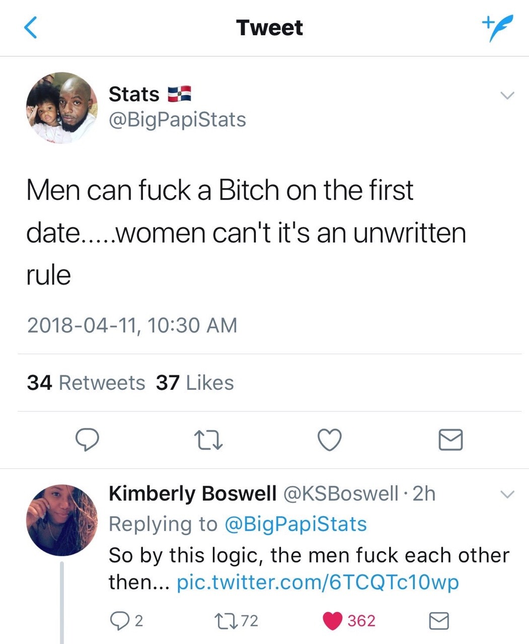Viewport: 529px width, 644px height.
Task: View the 37 Likes list
Action: pos(195,383)
